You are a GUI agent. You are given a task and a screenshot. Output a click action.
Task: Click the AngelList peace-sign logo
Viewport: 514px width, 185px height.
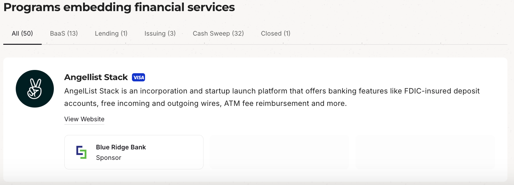35,89
